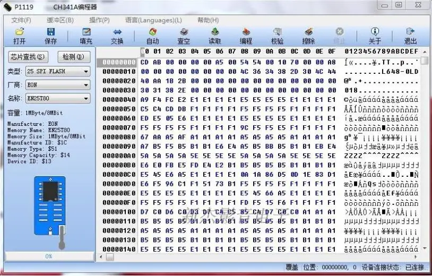Click the 芯片查找(S) button
Screen dimensions: 432x276
(28, 57)
